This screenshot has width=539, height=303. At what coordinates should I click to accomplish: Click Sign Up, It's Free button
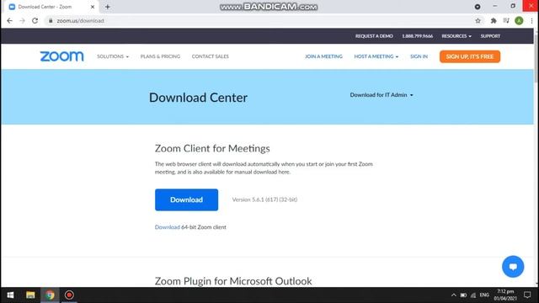coord(470,56)
